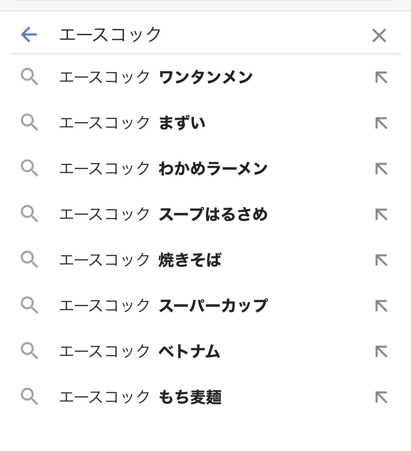411x451 pixels.
Task: Click arrow icon next to ベトナム
Action: 381,352
